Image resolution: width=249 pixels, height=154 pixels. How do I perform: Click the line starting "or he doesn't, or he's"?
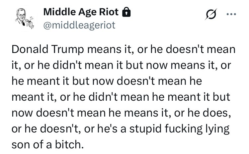click(x=121, y=128)
